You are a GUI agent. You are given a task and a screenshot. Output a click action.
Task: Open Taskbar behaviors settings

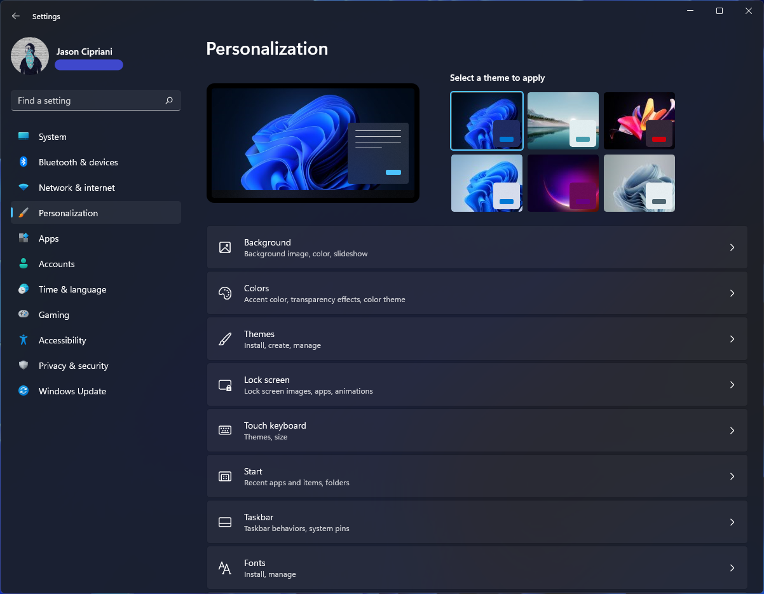pos(477,522)
